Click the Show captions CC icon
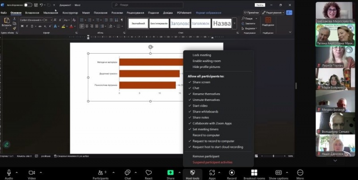The width and height of the screenshot is (358, 180). (279, 173)
